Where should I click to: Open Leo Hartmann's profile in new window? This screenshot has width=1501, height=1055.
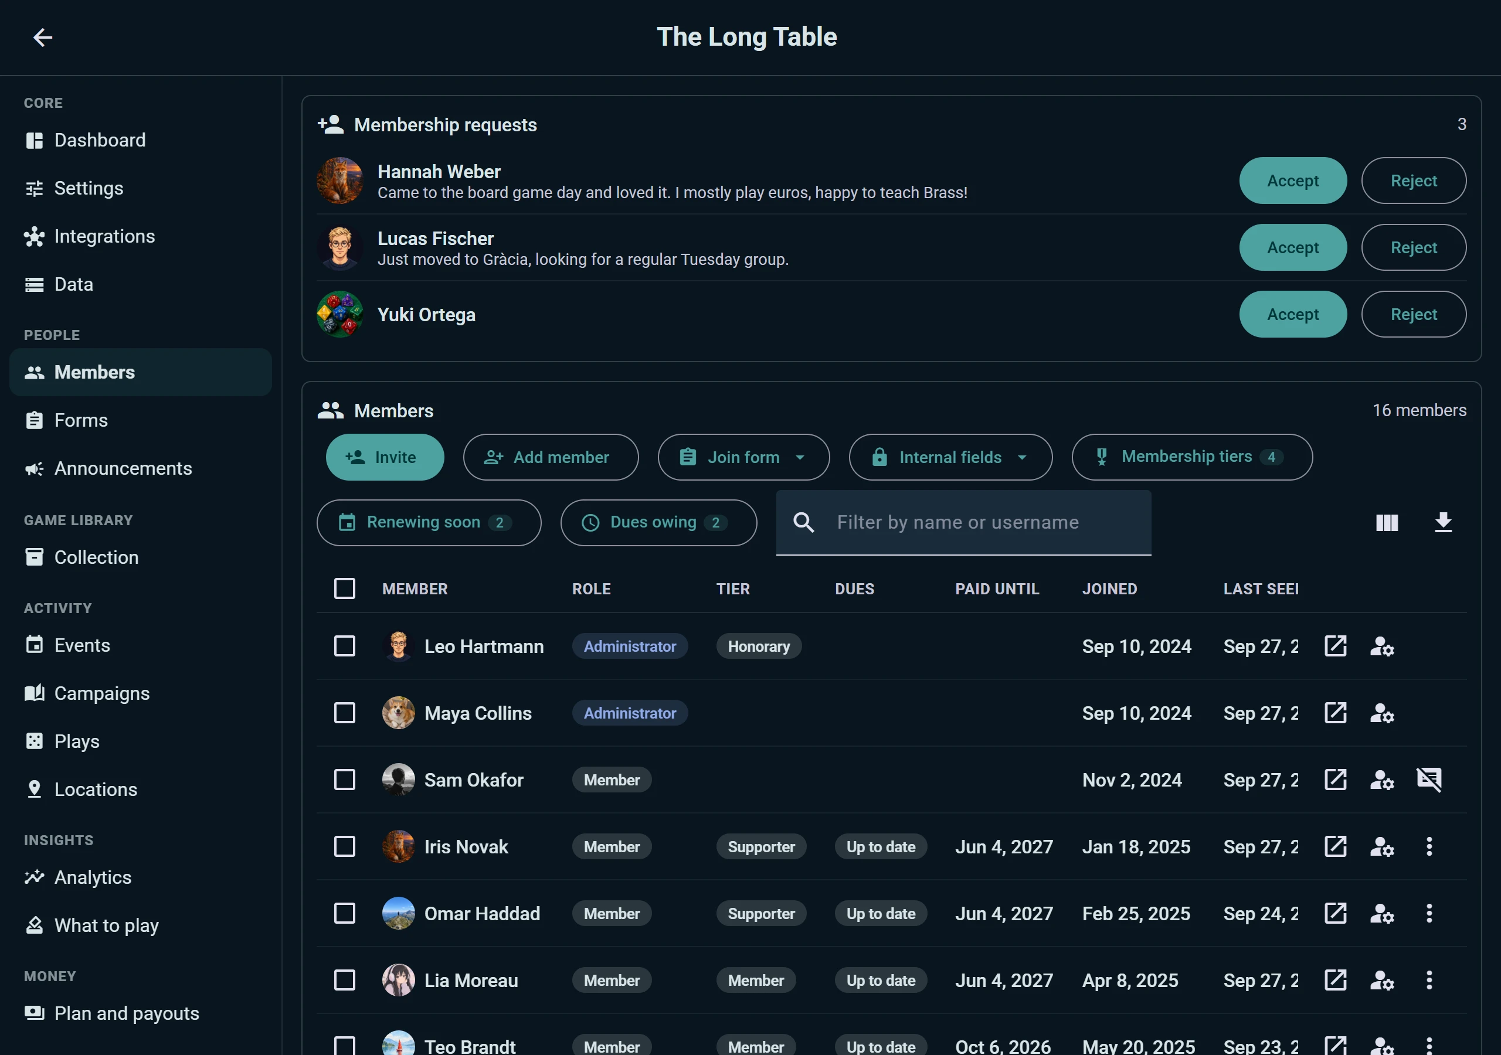1335,646
